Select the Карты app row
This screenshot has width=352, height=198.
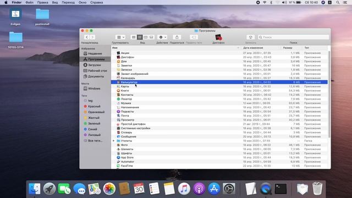tap(219, 86)
